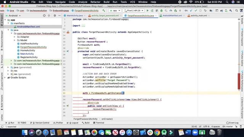This screenshot has height=137, width=244.
Task: Open the TODO tool window
Action: 22,123
